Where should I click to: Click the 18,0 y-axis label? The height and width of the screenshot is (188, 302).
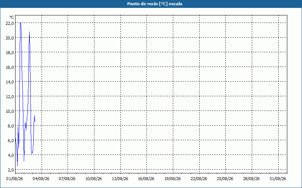click(10, 53)
